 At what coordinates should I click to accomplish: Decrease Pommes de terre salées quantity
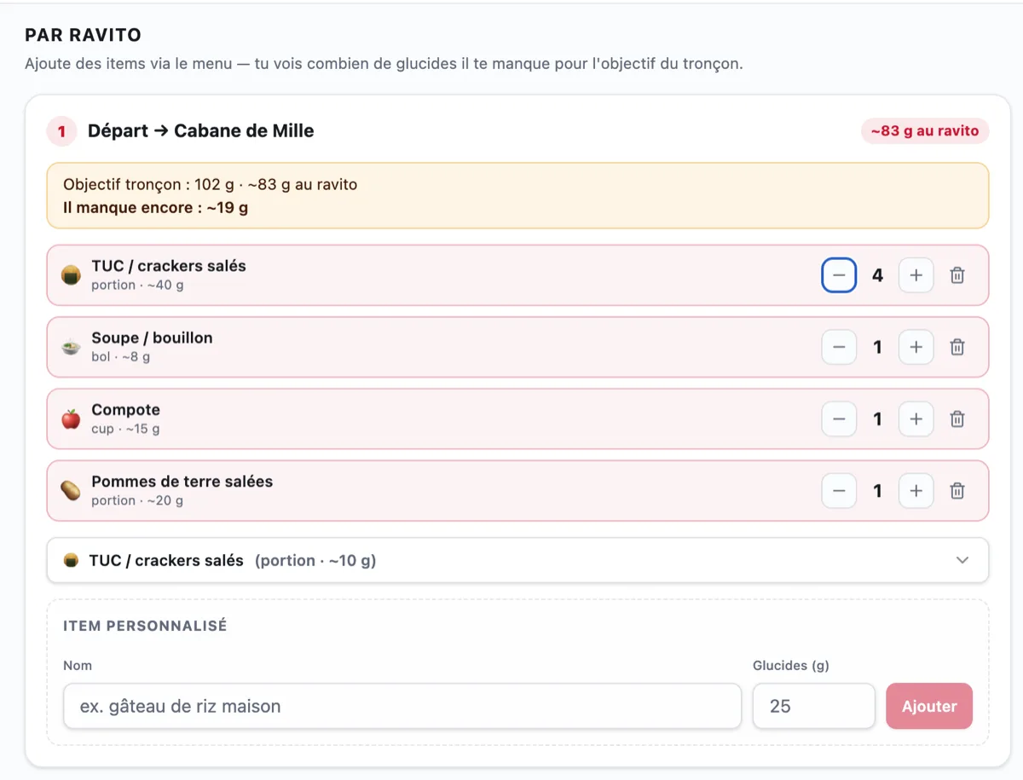point(839,491)
